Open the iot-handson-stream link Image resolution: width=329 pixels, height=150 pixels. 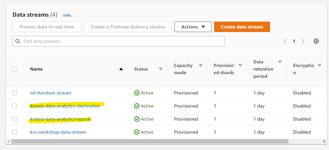(x=51, y=93)
